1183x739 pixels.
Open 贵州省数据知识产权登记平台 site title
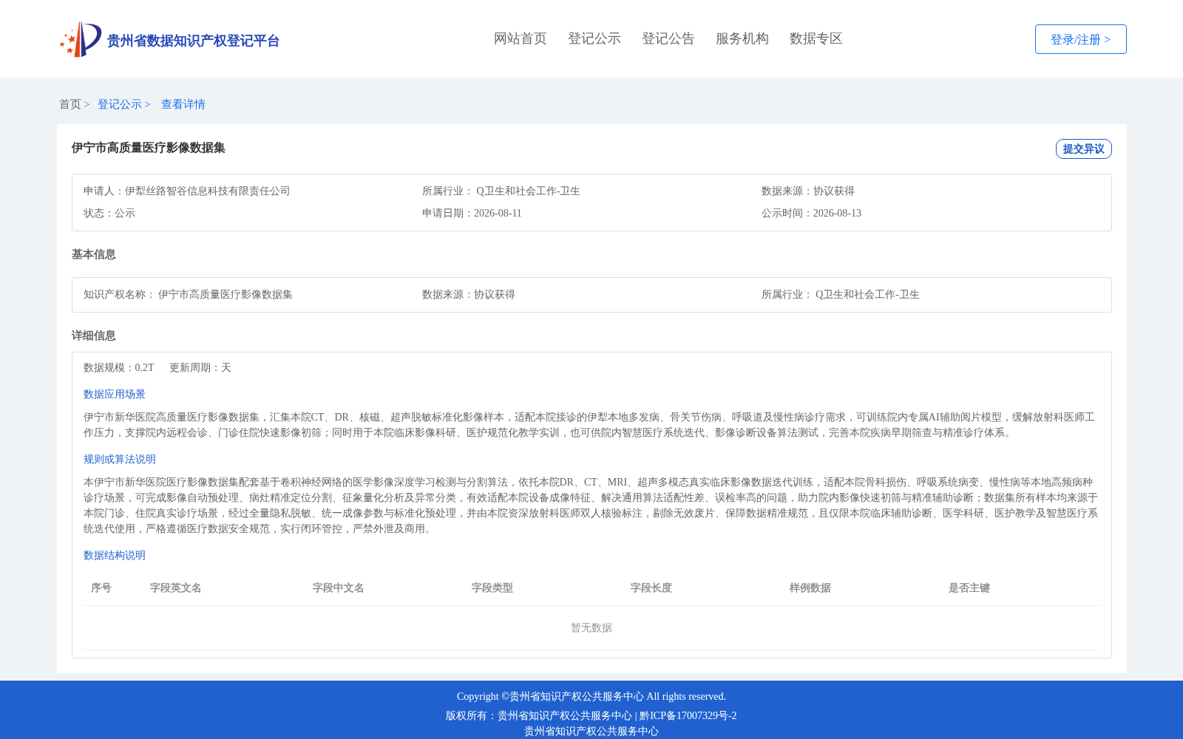point(193,41)
